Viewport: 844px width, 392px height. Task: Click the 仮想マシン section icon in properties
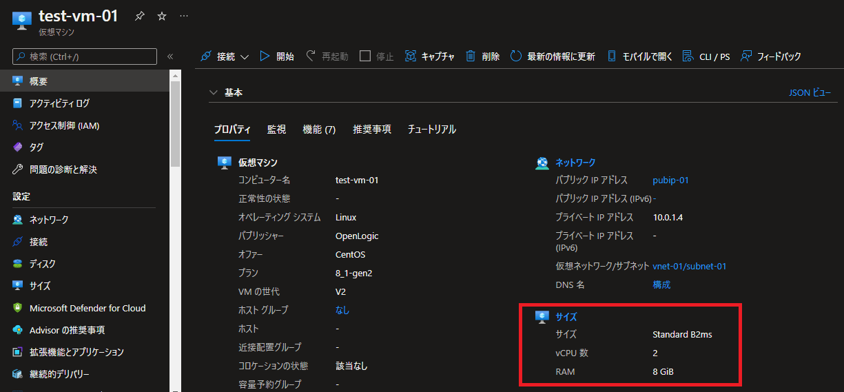click(x=224, y=163)
